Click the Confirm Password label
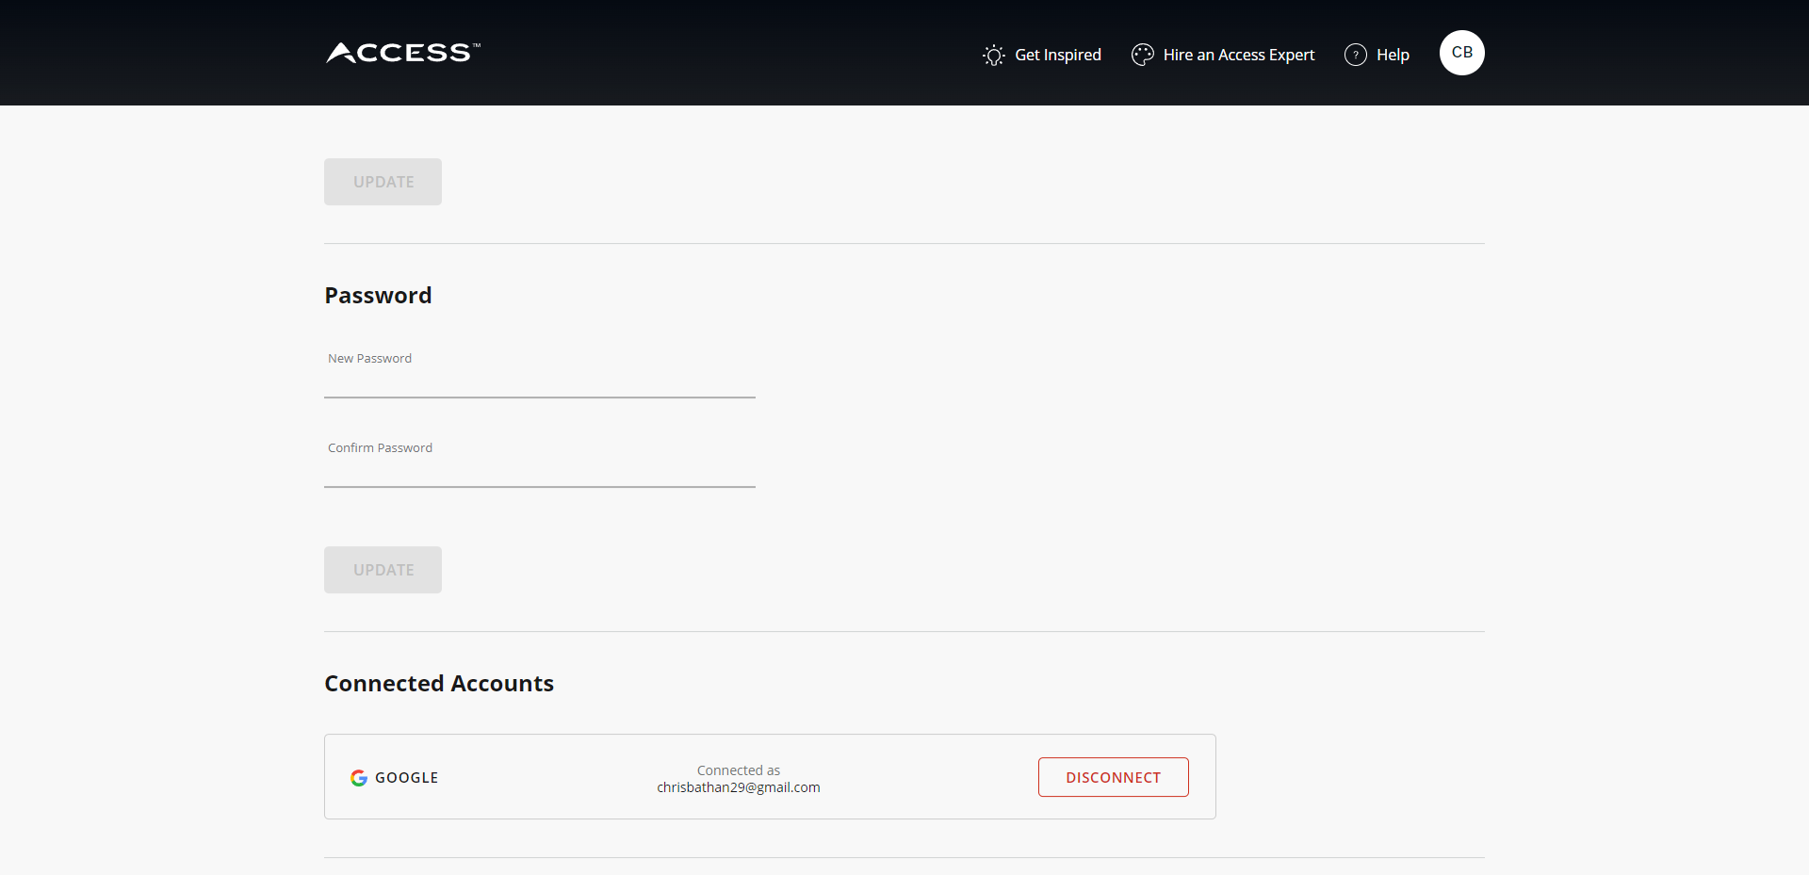 380,448
